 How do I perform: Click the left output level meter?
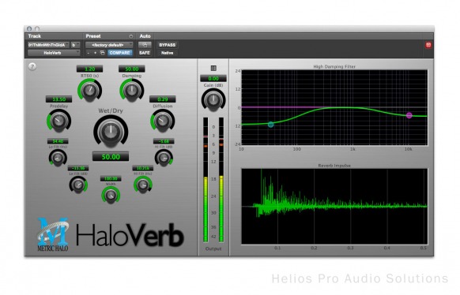[205, 180]
